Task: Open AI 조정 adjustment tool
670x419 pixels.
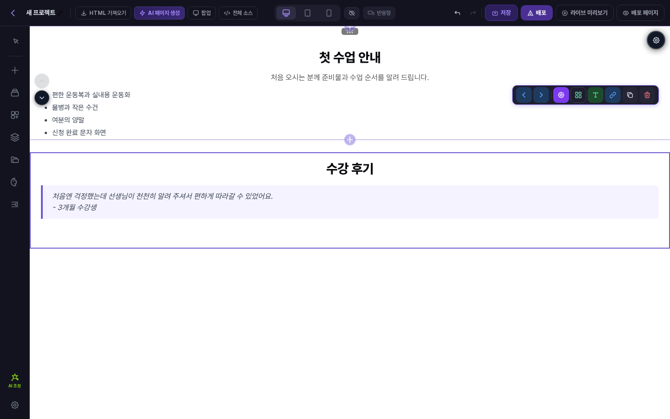Action: coord(15,380)
